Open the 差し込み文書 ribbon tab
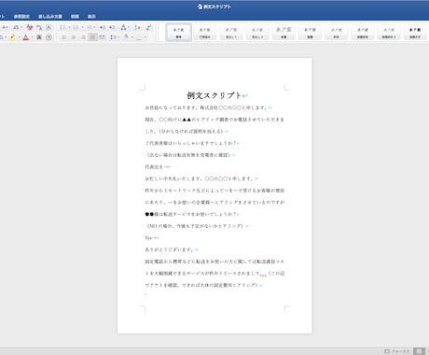The width and height of the screenshot is (429, 355). (50, 17)
